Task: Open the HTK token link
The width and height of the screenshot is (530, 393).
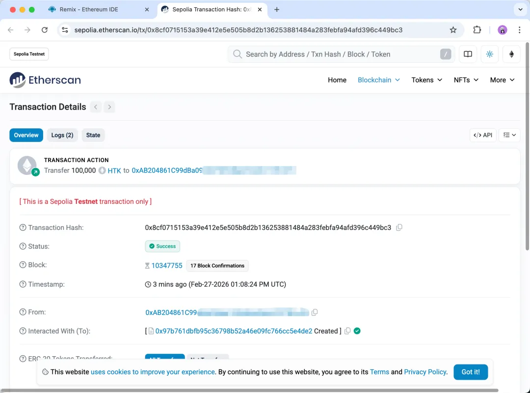Action: tap(114, 170)
